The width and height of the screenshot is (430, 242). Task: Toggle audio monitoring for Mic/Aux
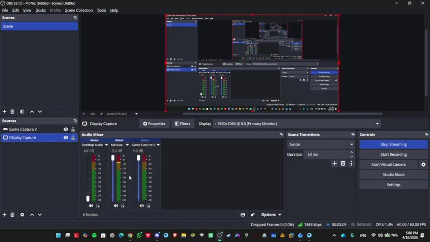(123, 206)
